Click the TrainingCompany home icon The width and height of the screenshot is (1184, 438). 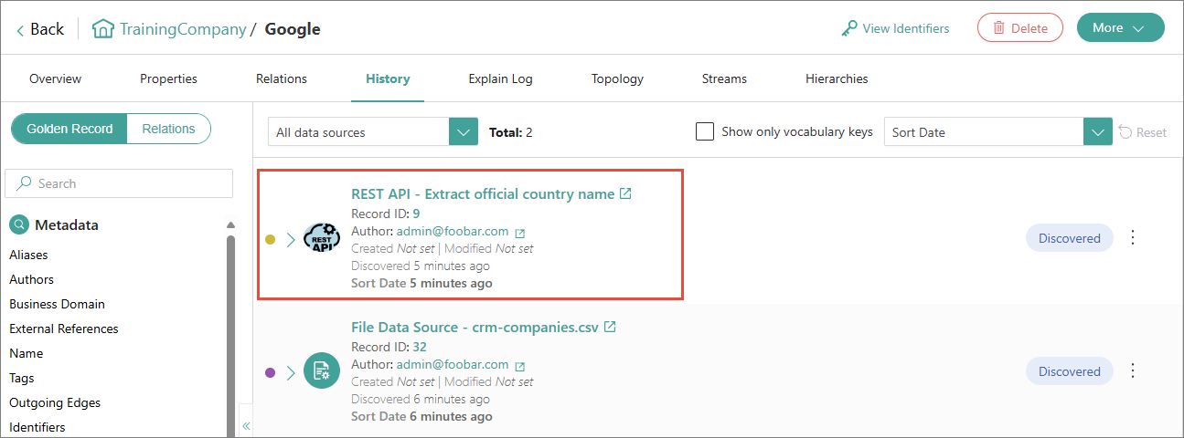(x=103, y=28)
